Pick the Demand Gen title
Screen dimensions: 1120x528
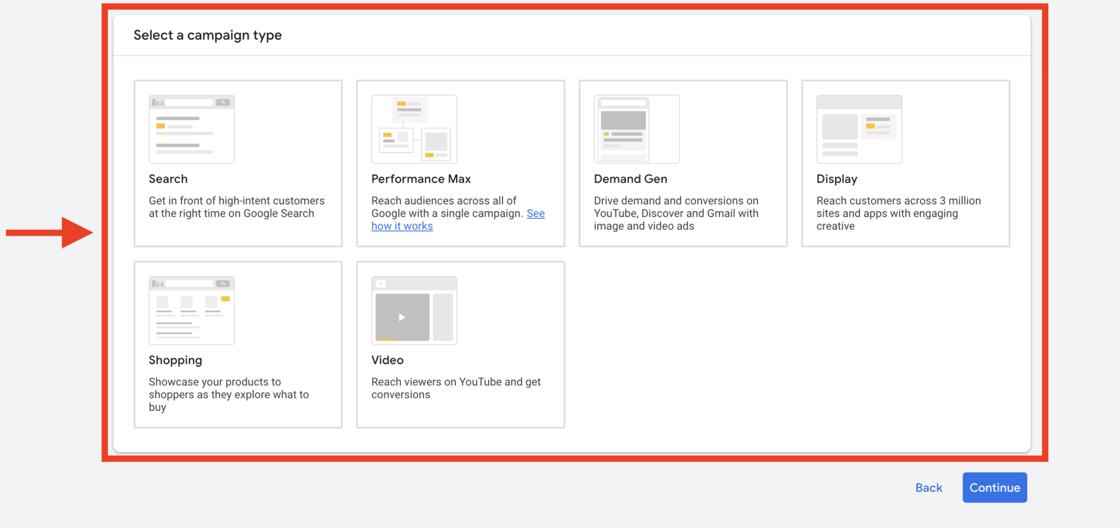tap(631, 179)
